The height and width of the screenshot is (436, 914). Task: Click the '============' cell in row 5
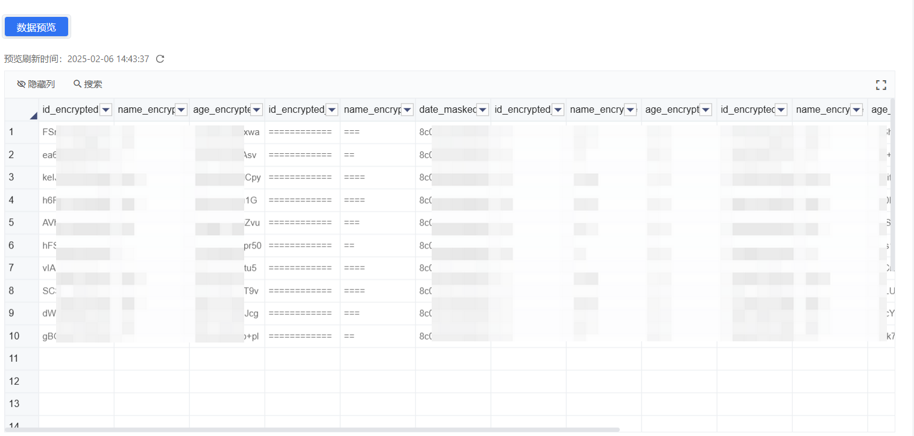[303, 223]
